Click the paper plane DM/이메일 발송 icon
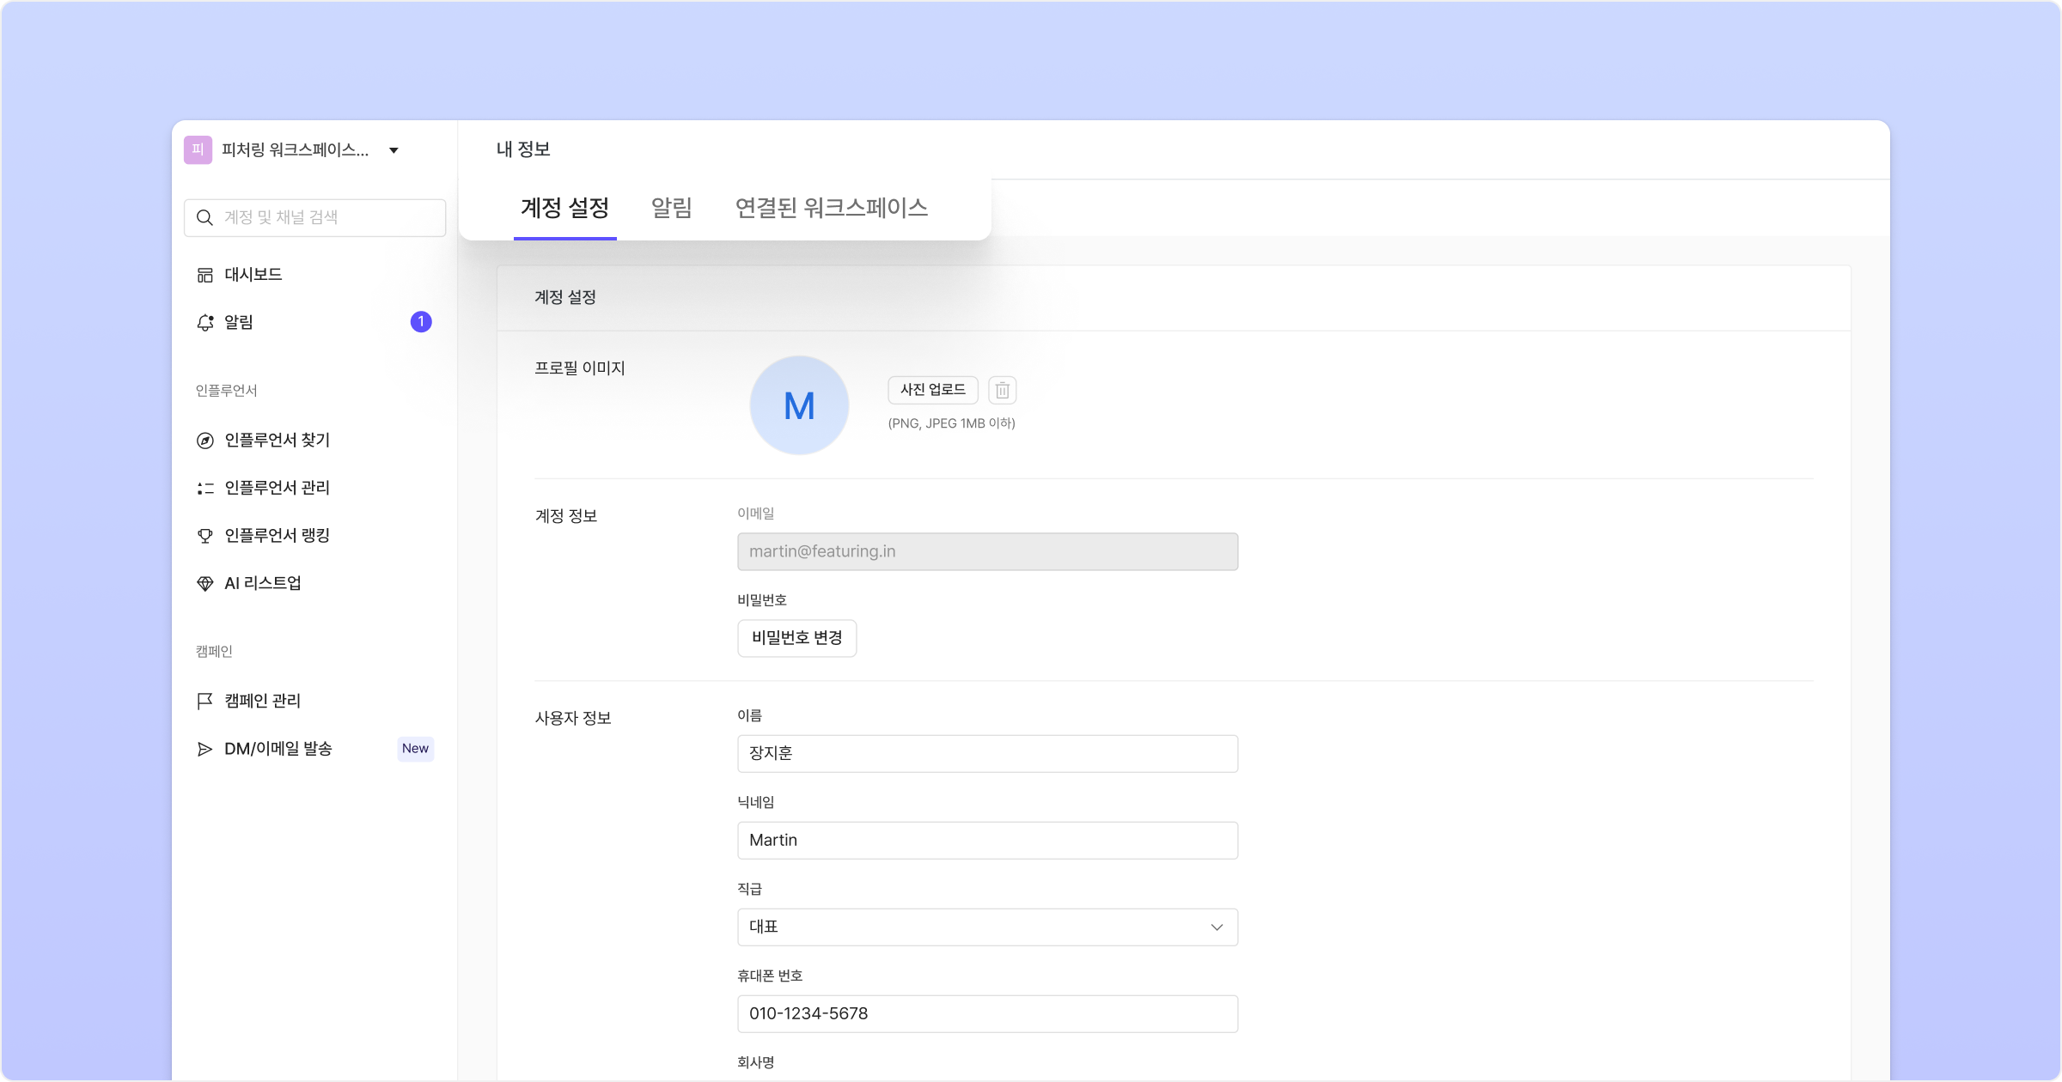 (x=204, y=749)
